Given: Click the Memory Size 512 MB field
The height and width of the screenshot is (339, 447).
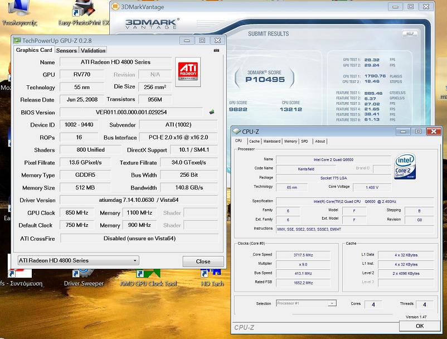Looking at the screenshot, I should pos(85,187).
